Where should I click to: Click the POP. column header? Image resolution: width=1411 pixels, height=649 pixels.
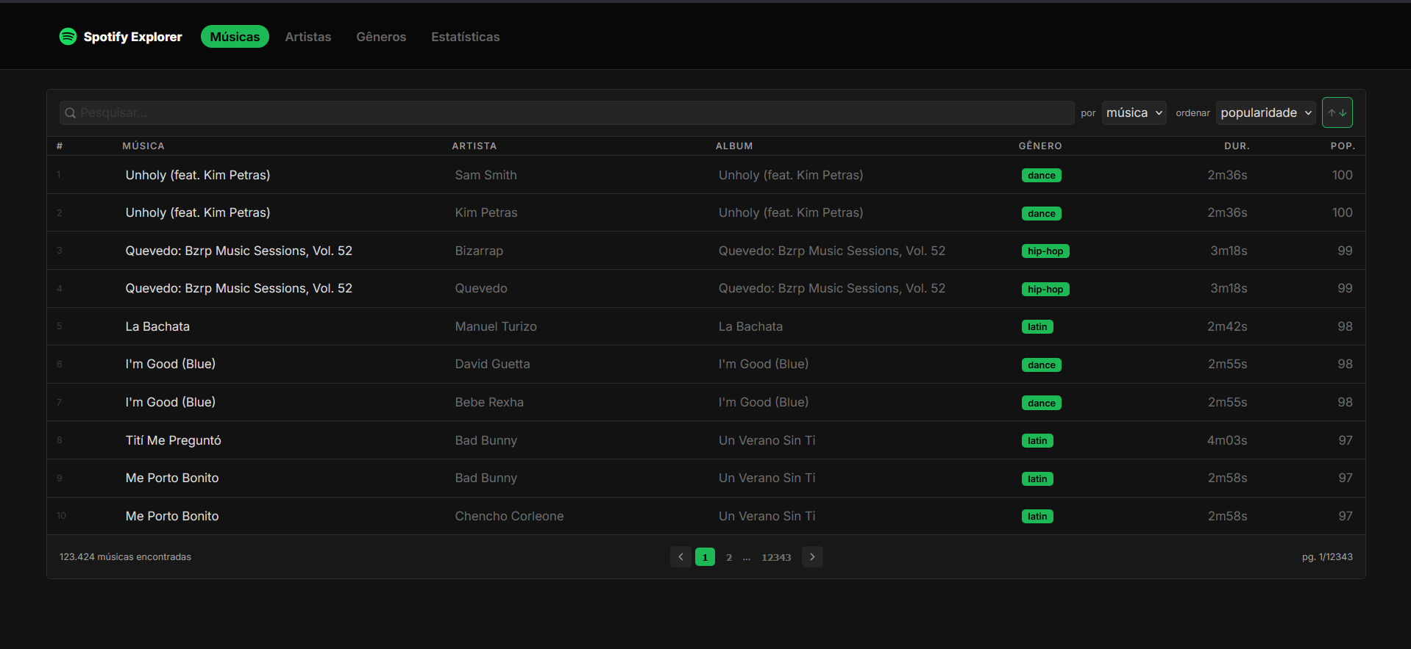[1343, 146]
